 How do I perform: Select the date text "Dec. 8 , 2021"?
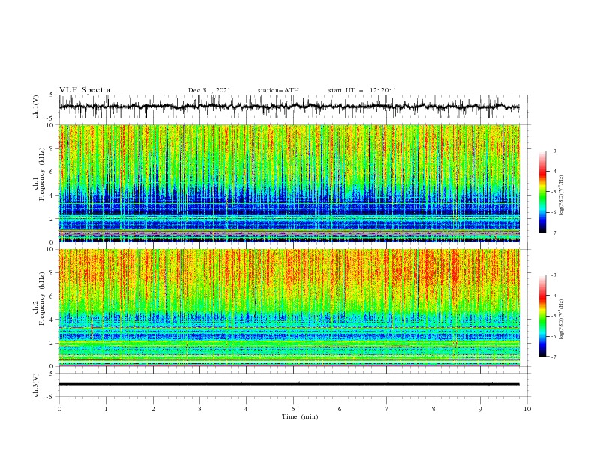[209, 90]
